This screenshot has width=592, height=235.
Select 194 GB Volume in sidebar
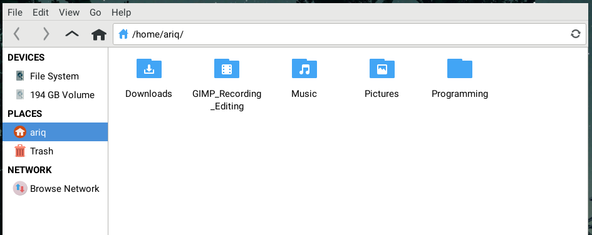coord(55,95)
